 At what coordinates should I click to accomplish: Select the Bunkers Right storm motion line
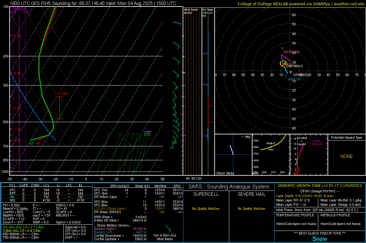[x=120, y=229]
